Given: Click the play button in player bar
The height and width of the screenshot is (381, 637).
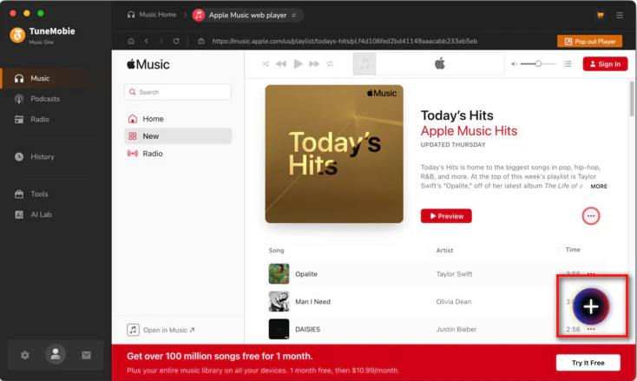Looking at the screenshot, I should (x=298, y=63).
